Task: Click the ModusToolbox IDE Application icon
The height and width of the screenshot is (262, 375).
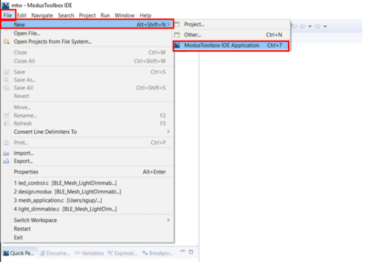Action: tap(177, 45)
